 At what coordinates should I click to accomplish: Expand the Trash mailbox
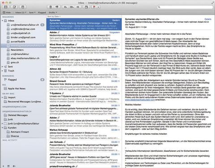click(x=2, y=71)
